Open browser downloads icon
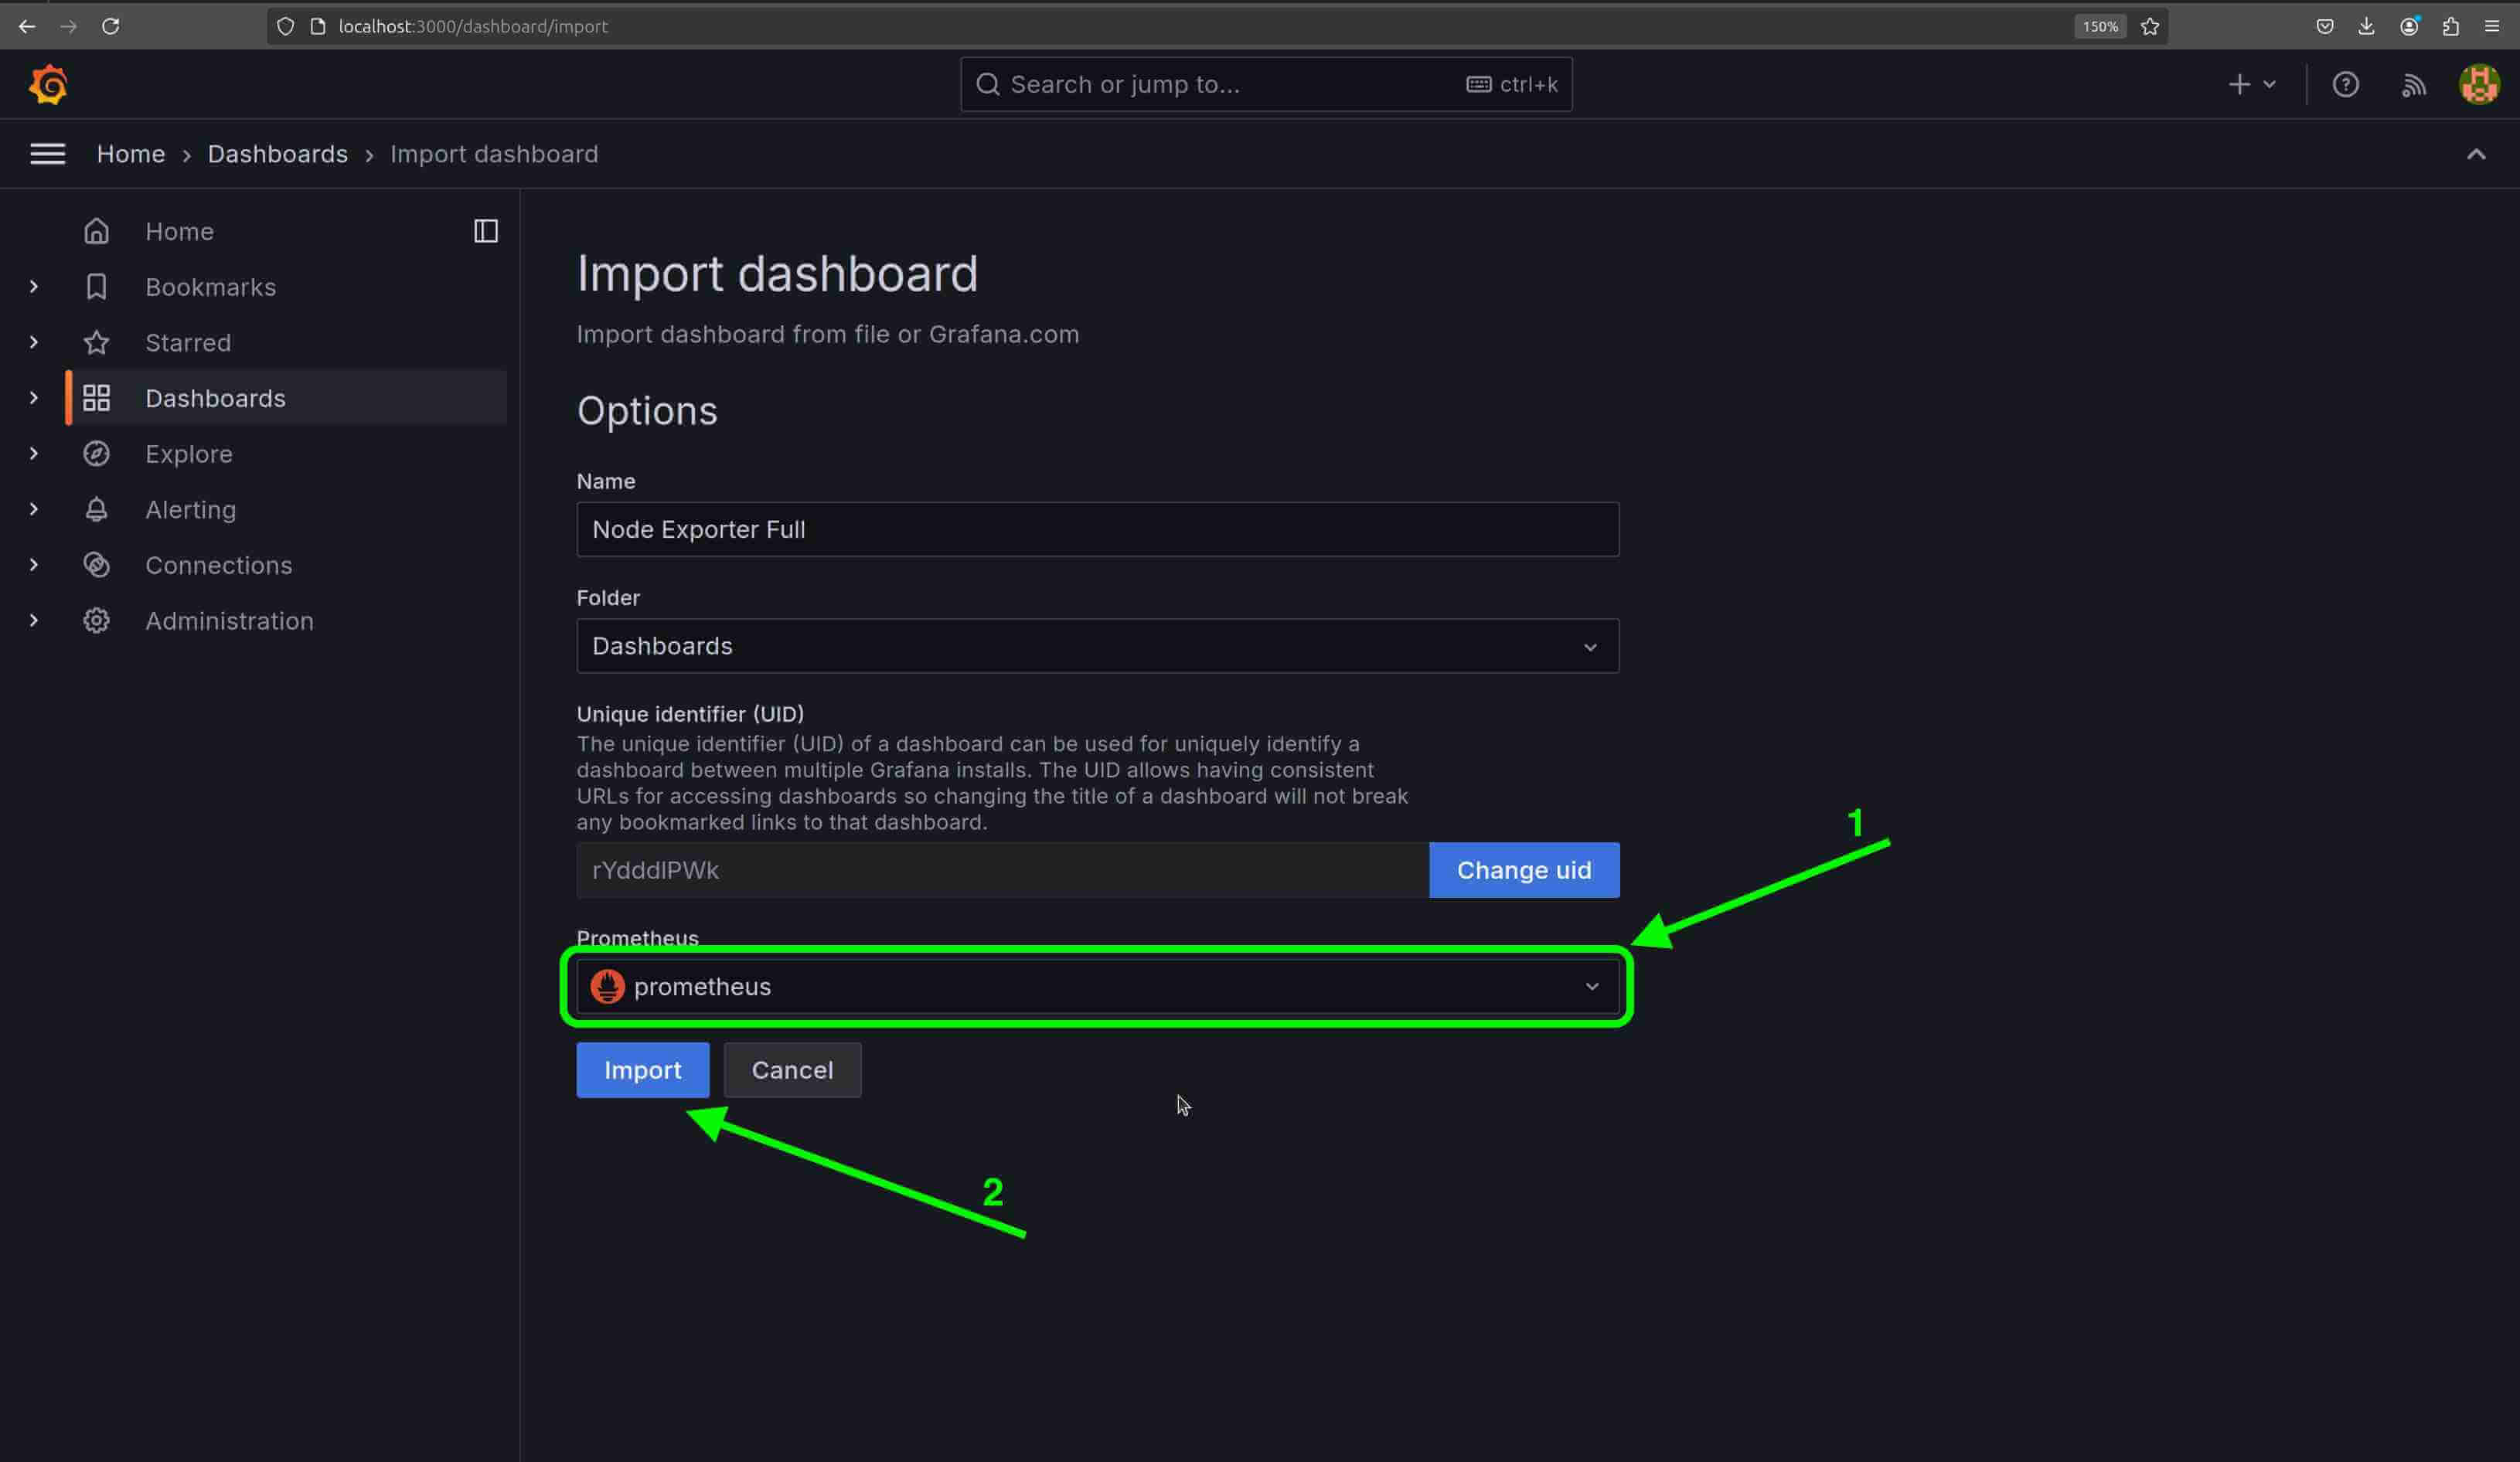 [x=2366, y=27]
